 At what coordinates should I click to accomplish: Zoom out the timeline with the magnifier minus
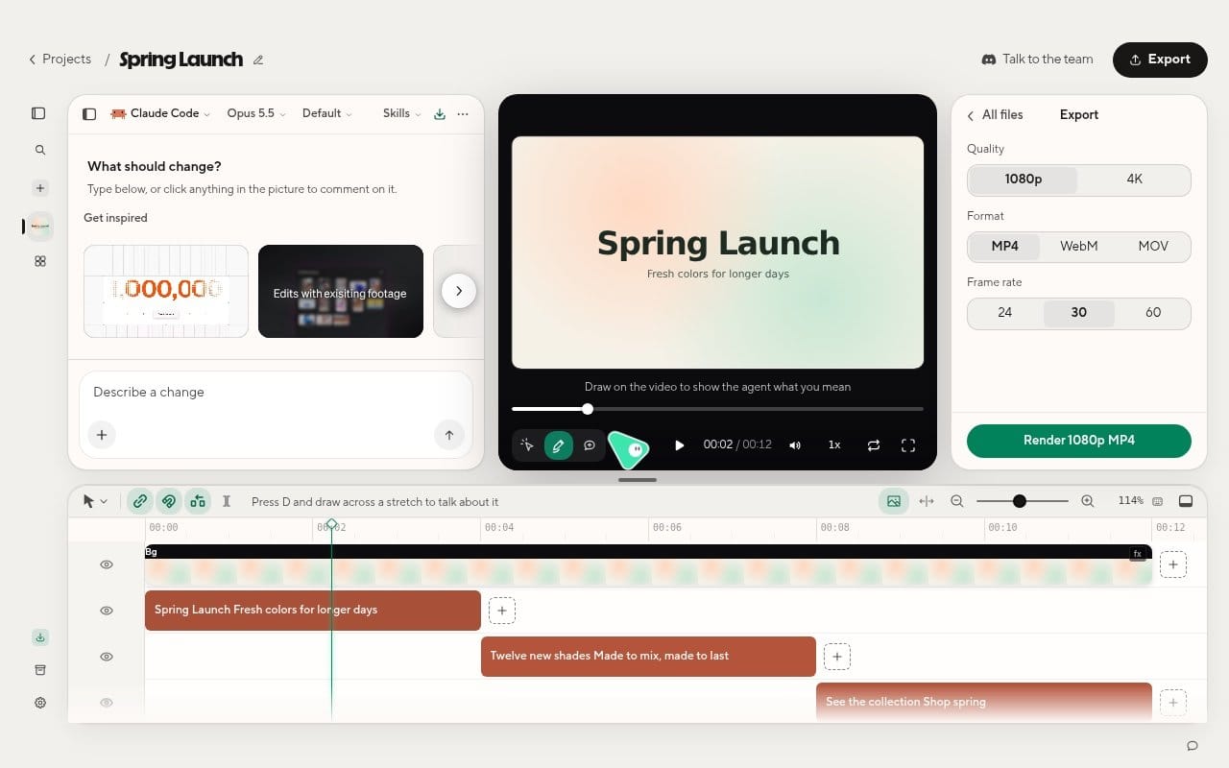957,501
